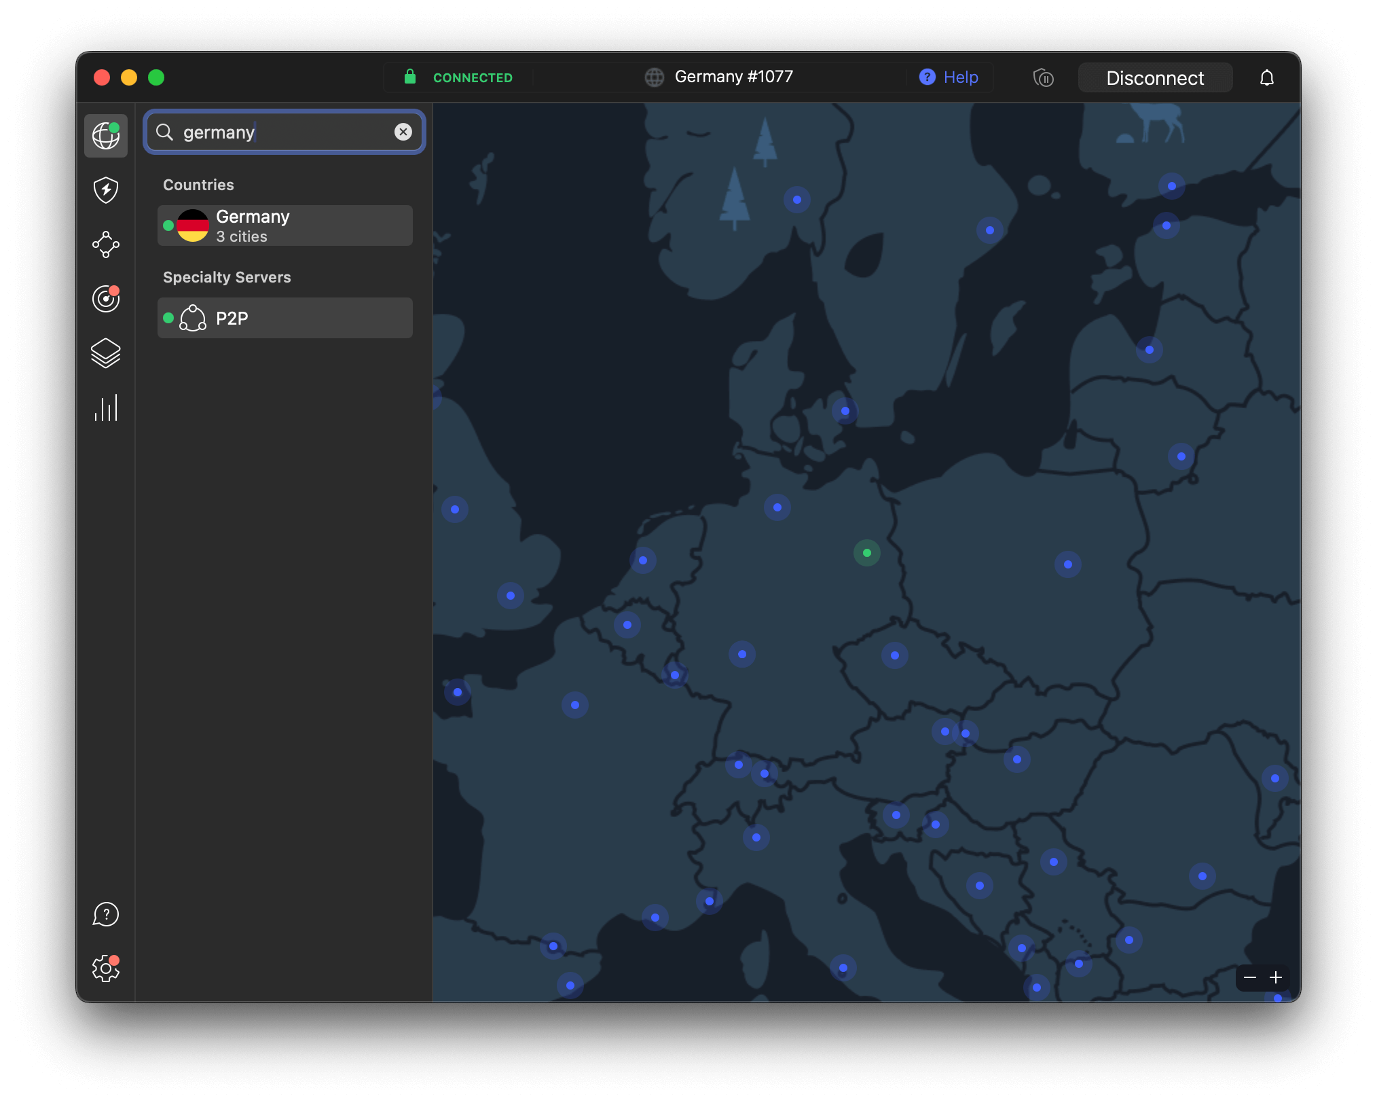The height and width of the screenshot is (1103, 1377).
Task: Select the P2P specialty server
Action: [x=285, y=318]
